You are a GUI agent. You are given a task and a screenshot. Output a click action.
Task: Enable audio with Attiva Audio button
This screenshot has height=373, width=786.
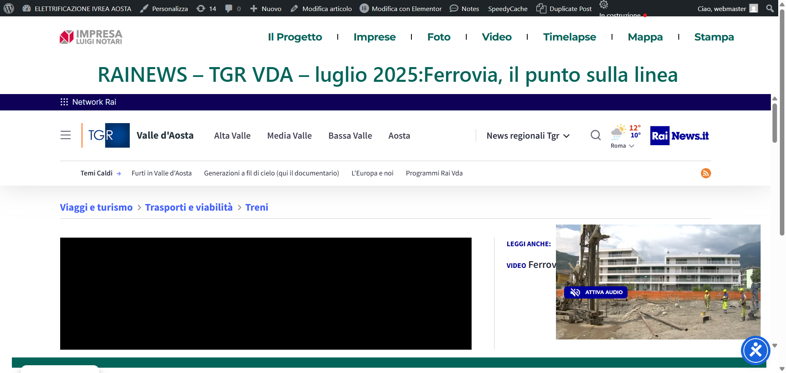(x=596, y=292)
